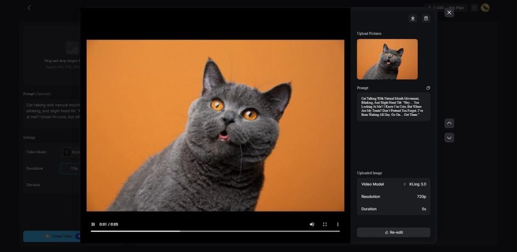Open the help icon in the top bar
This screenshot has height=252, width=517.
point(474,8)
